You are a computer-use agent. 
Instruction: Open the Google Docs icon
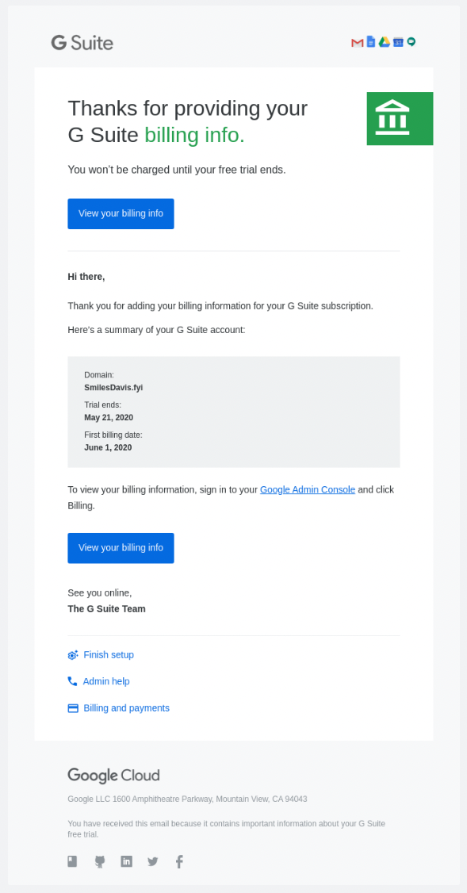click(x=371, y=42)
